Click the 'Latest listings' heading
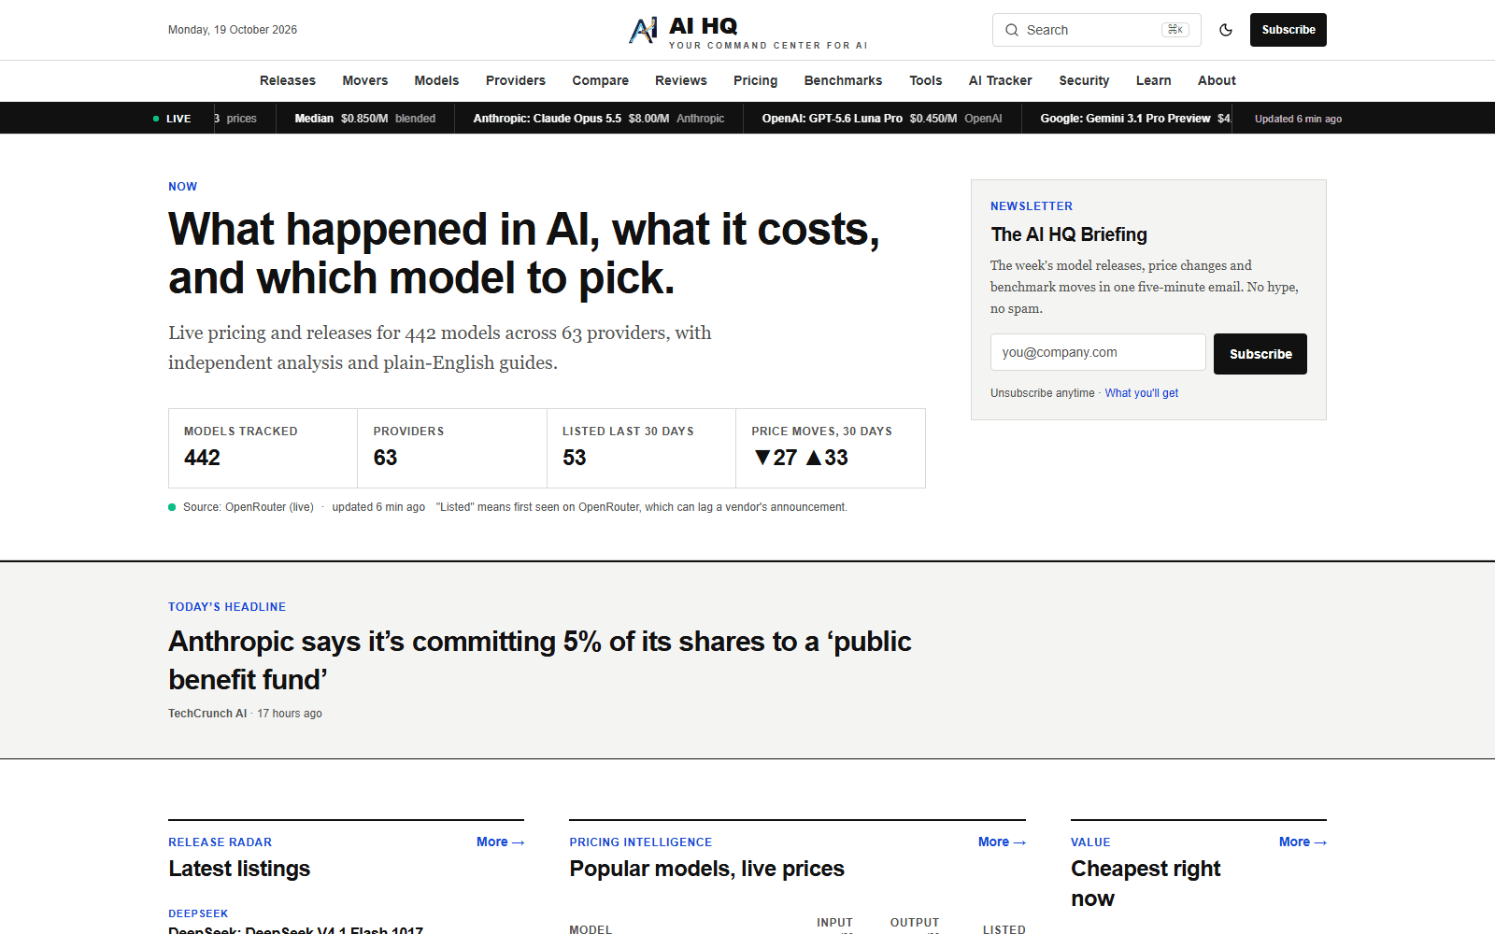The image size is (1495, 934). click(239, 869)
